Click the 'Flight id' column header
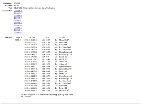 click(x=19, y=38)
